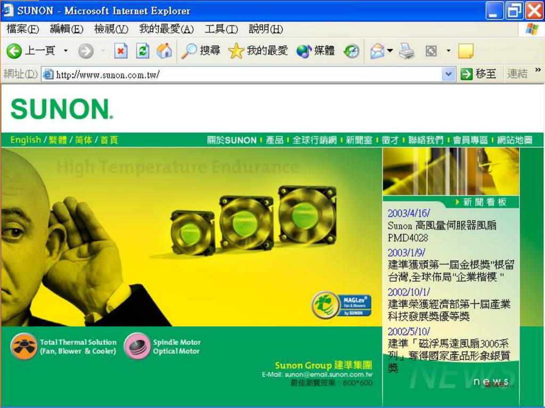Click the MAGLev badge logo
The image size is (545, 408).
point(341,305)
